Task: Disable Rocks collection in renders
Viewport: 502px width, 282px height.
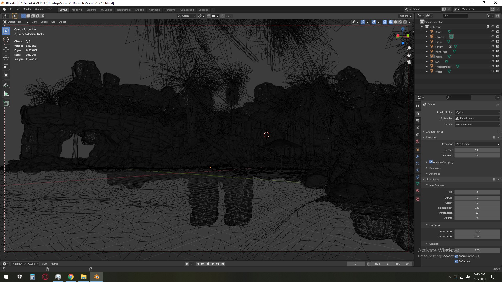Action: [x=498, y=56]
